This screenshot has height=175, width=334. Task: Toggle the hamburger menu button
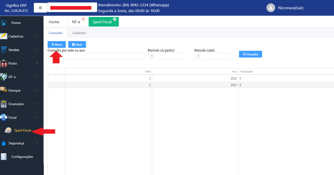click(x=40, y=7)
